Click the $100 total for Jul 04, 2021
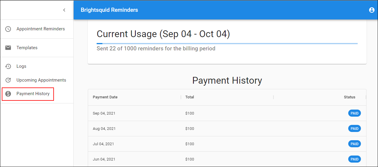The height and width of the screenshot is (167, 378). click(x=190, y=144)
